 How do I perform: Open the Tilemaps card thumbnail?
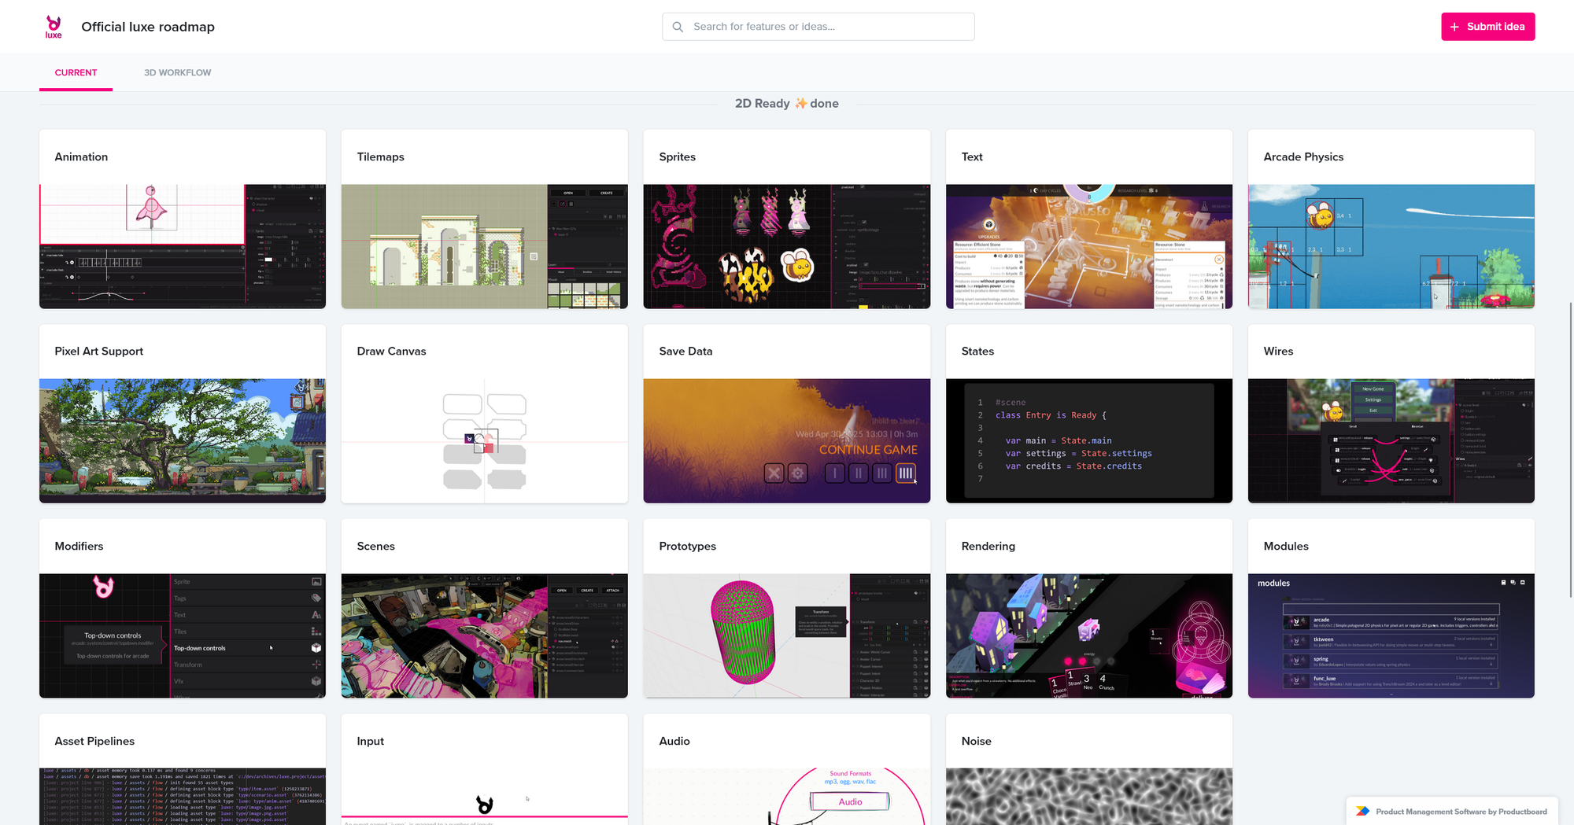(485, 246)
